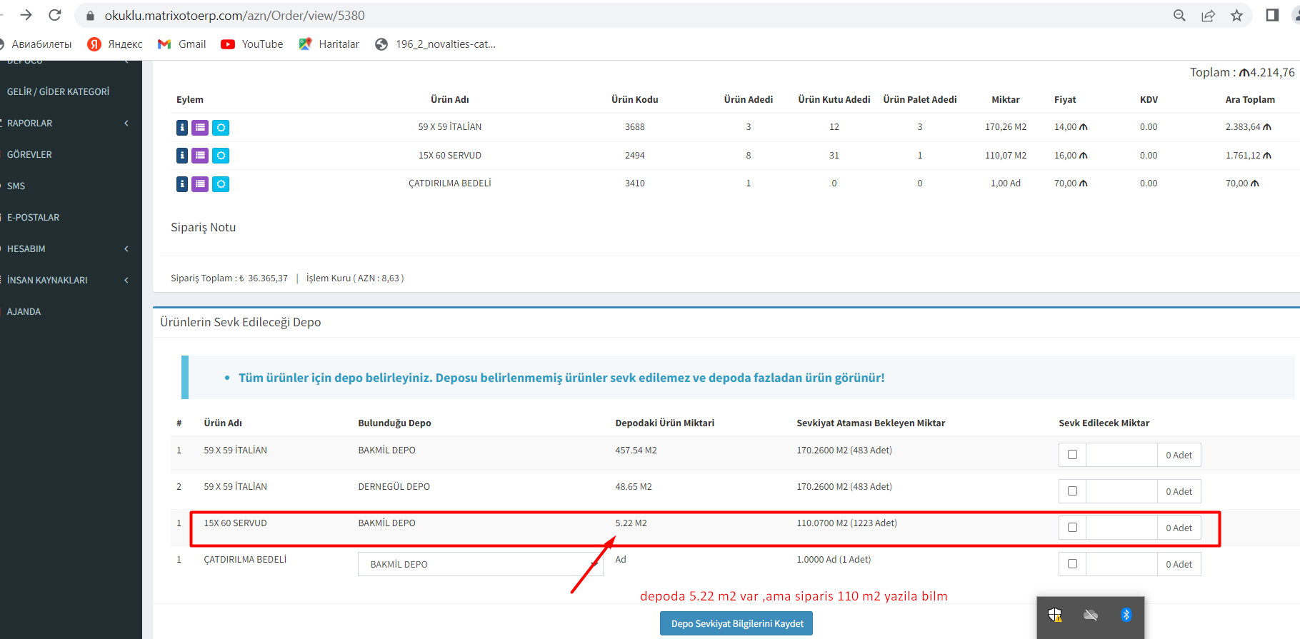The height and width of the screenshot is (639, 1300).
Task: Click the blue gear icon for 15X 60 SERVUD
Action: coord(221,156)
